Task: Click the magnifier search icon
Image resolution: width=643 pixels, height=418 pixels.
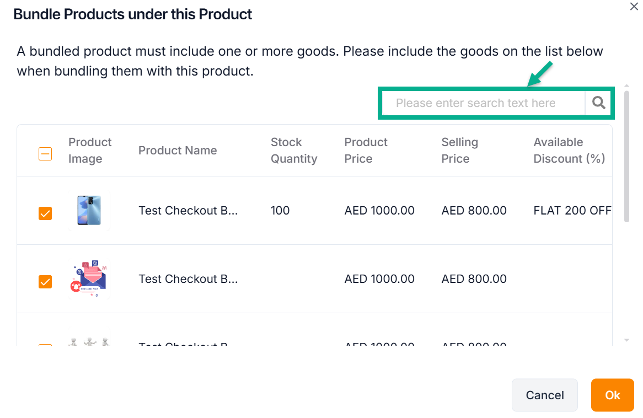Action: pos(599,103)
